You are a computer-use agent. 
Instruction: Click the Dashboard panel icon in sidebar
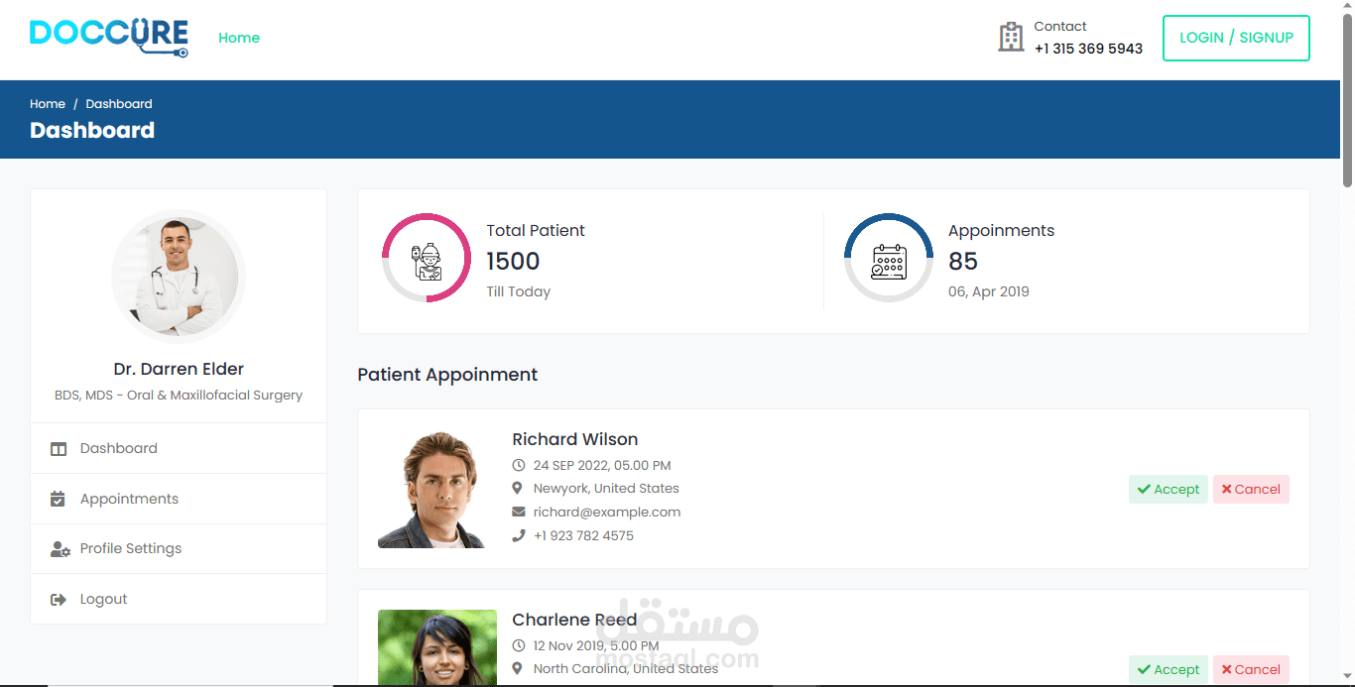(59, 449)
